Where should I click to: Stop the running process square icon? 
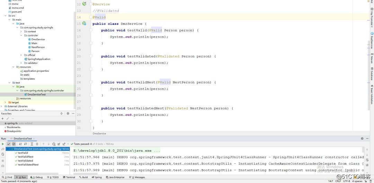coord(3,160)
